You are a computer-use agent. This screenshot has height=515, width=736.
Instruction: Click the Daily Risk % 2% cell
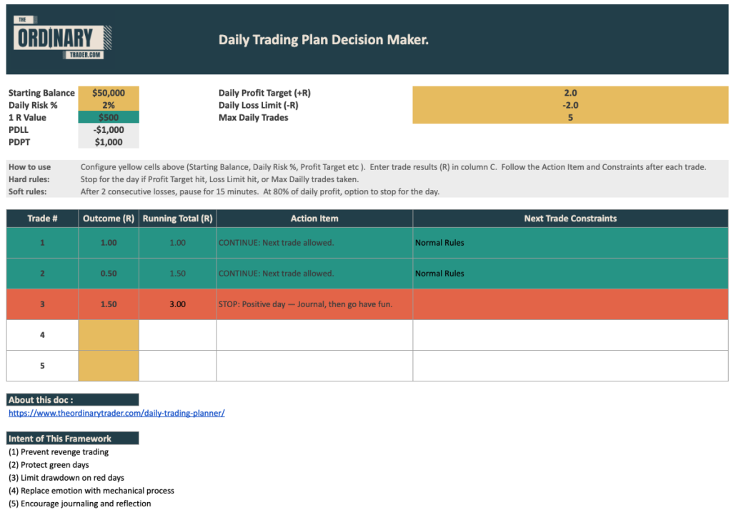tap(109, 105)
